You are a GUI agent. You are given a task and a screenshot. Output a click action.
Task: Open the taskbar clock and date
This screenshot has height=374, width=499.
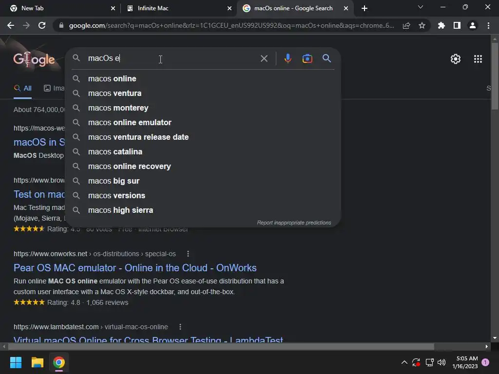465,362
